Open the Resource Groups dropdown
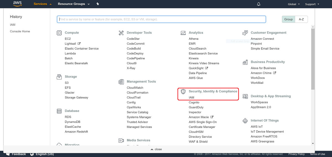 point(74,4)
